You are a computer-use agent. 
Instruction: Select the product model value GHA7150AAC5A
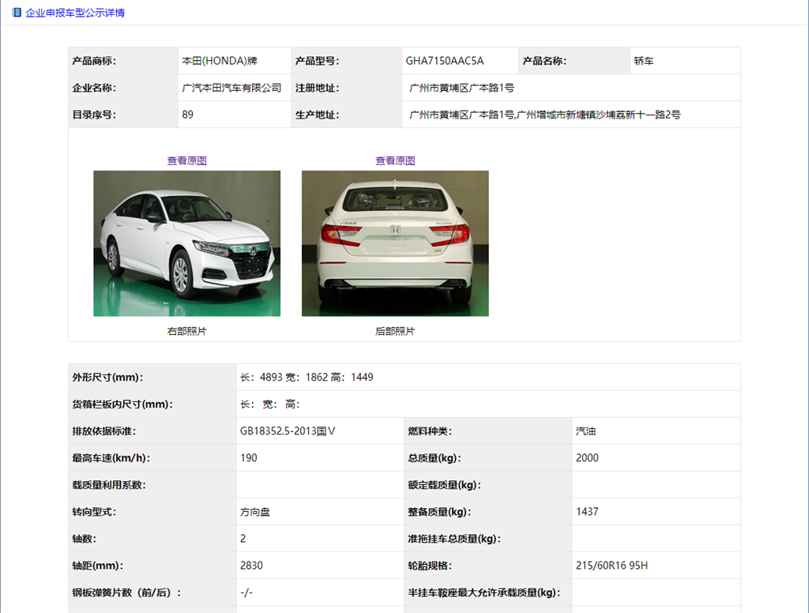point(445,61)
